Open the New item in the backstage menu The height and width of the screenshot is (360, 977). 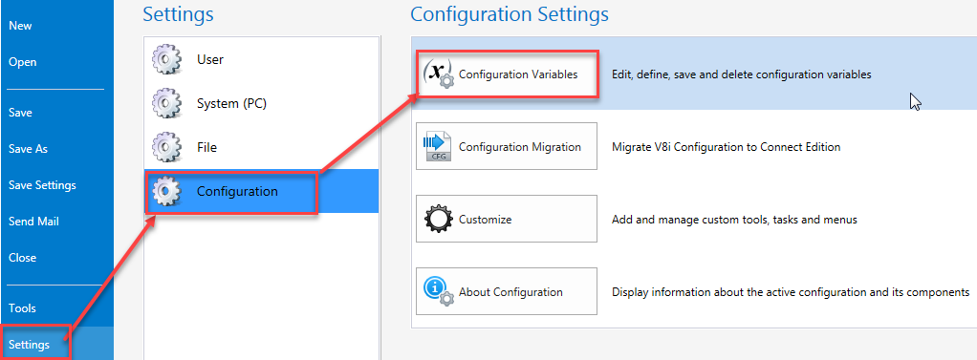(x=21, y=26)
